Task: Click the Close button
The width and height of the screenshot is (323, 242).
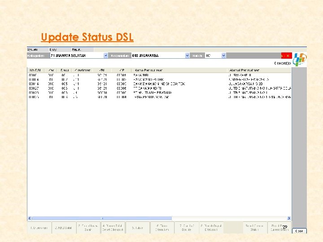Action: coord(299,231)
